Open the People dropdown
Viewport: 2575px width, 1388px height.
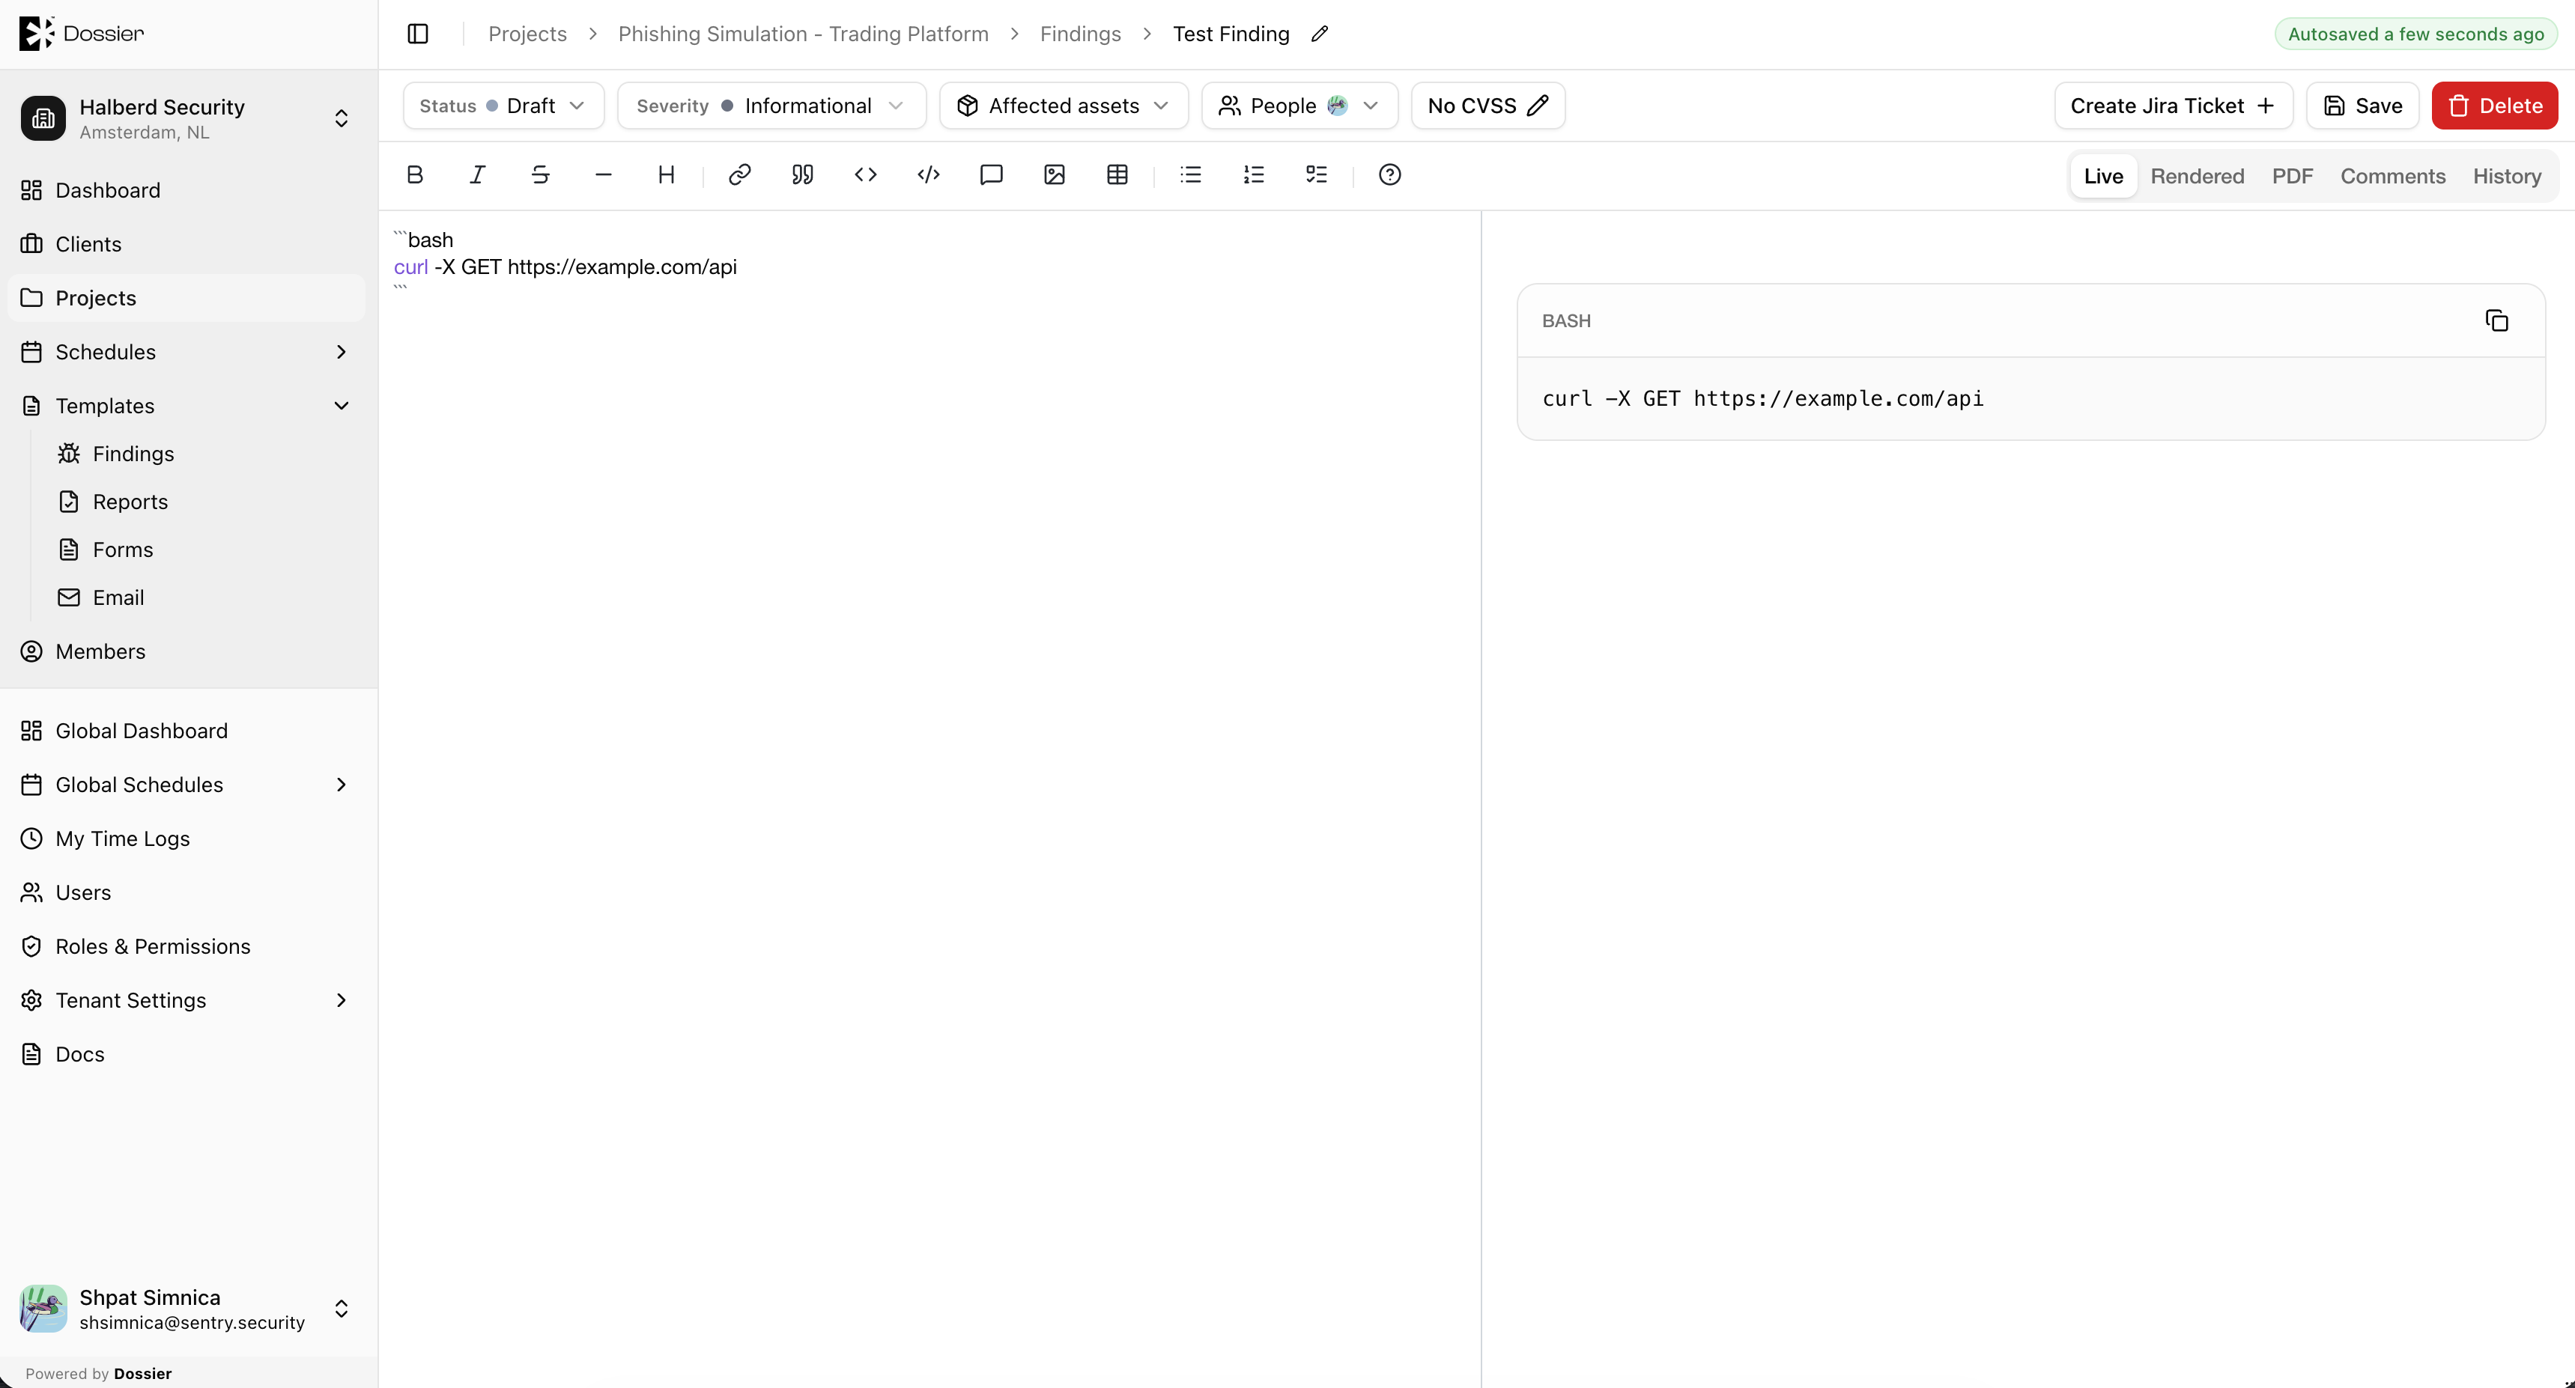1299,106
